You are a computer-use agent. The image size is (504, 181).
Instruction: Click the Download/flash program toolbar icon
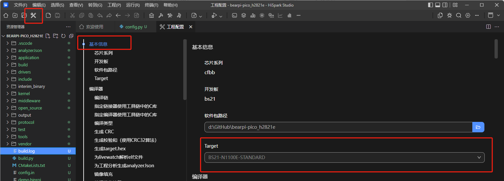click(x=194, y=15)
